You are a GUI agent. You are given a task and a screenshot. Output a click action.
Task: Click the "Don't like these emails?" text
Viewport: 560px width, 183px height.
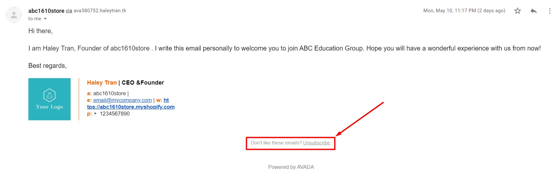(276, 143)
